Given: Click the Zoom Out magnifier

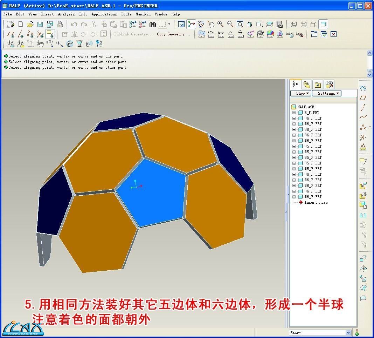Looking at the screenshot, I should pos(230,24).
